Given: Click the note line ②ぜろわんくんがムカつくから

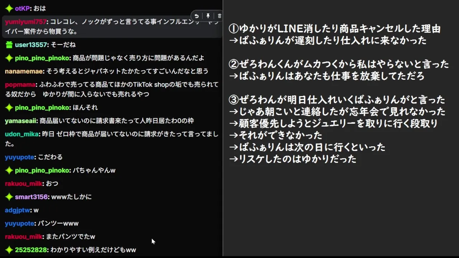Looking at the screenshot, I should point(339,64).
